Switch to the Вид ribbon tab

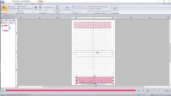point(26,4)
